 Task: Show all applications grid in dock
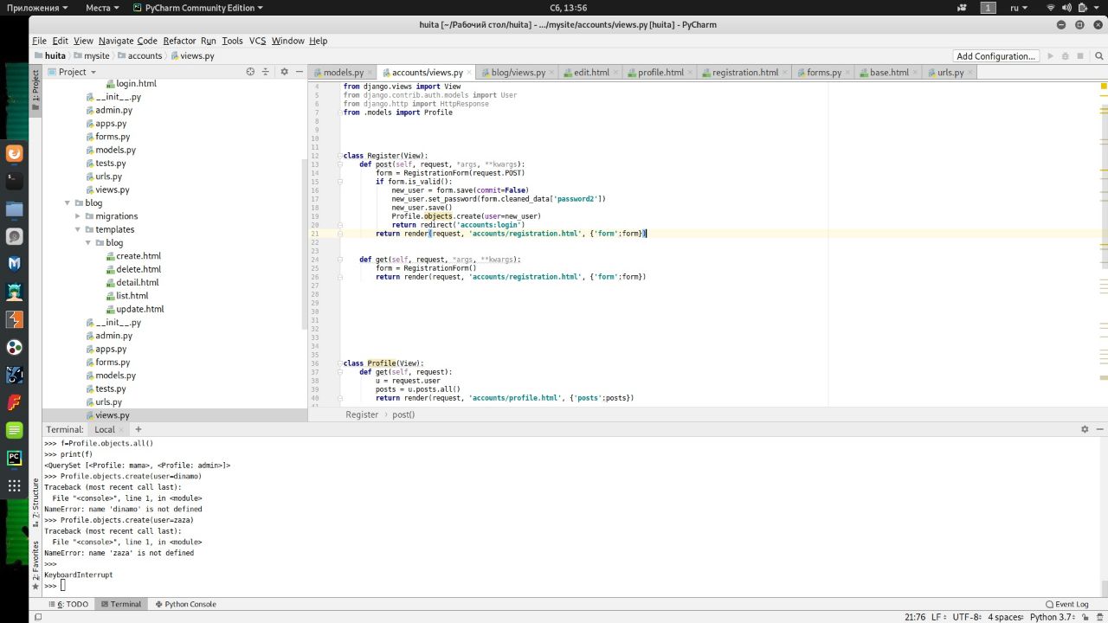(x=14, y=485)
